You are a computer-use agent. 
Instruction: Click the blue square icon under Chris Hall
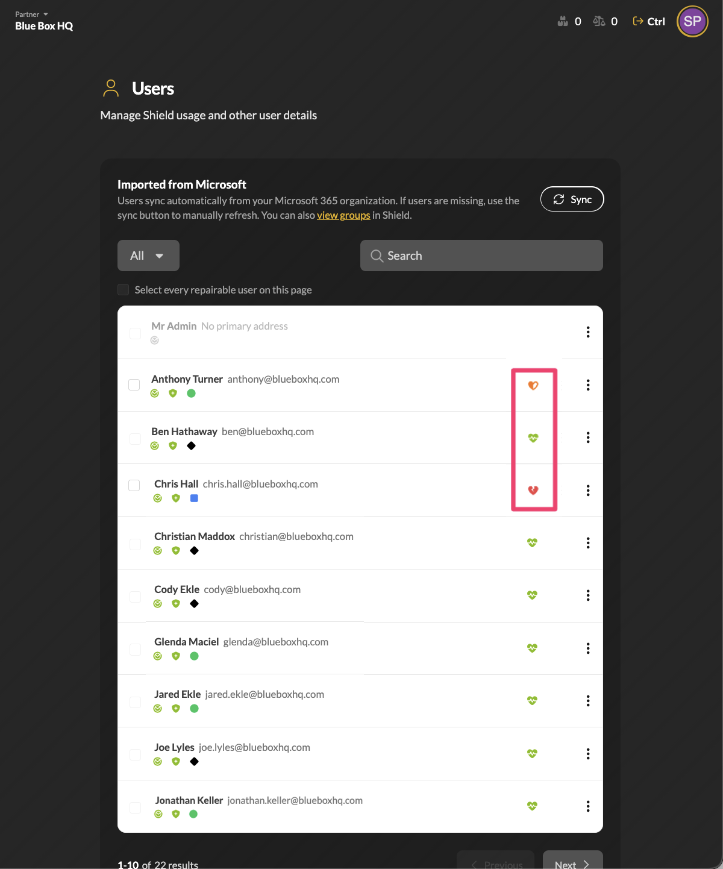pos(194,498)
